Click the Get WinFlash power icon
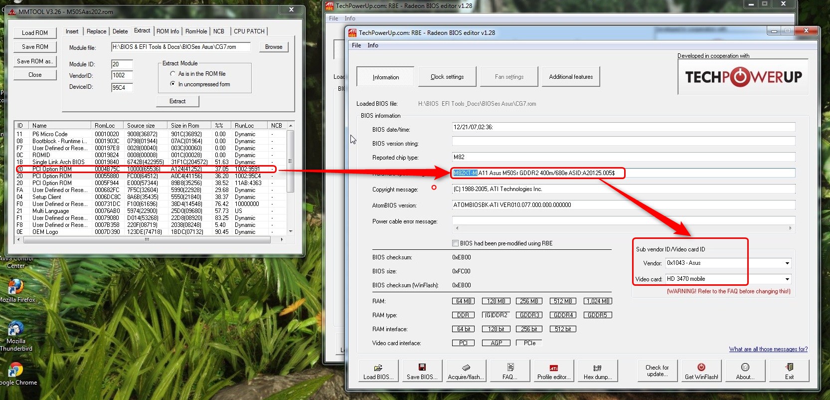 point(701,368)
